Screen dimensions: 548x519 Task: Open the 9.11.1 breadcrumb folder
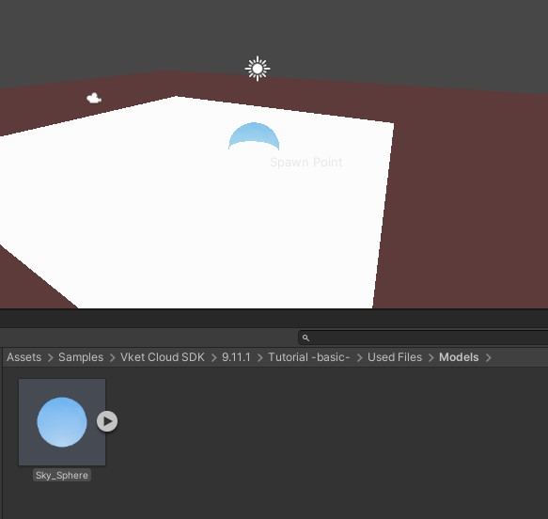[x=236, y=357]
